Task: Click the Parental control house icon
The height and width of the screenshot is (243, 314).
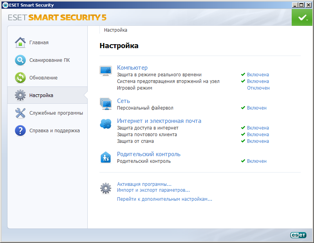Action: point(106,157)
